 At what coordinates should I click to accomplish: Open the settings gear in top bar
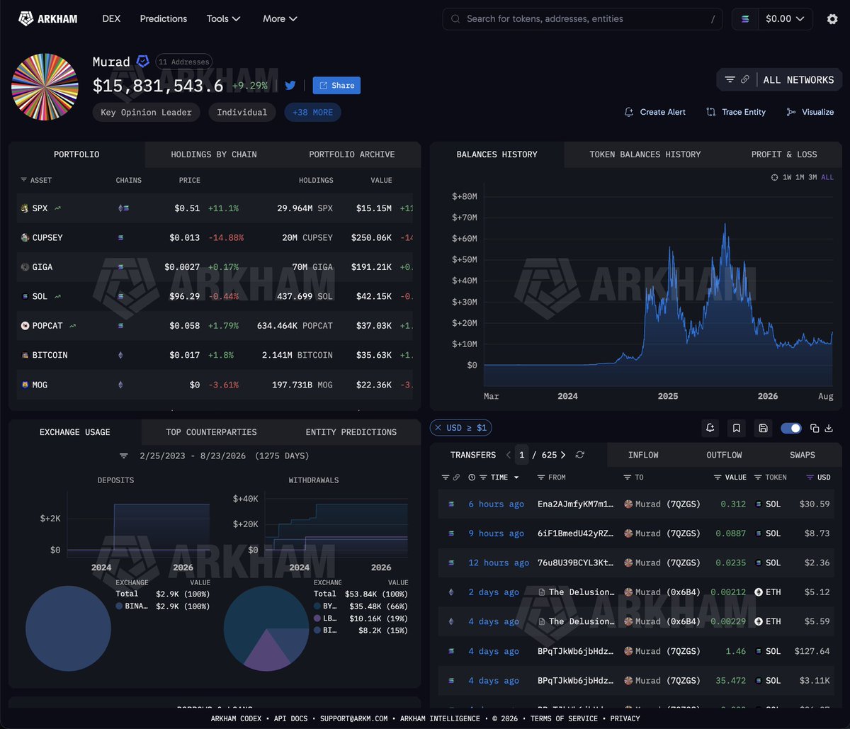pos(832,19)
